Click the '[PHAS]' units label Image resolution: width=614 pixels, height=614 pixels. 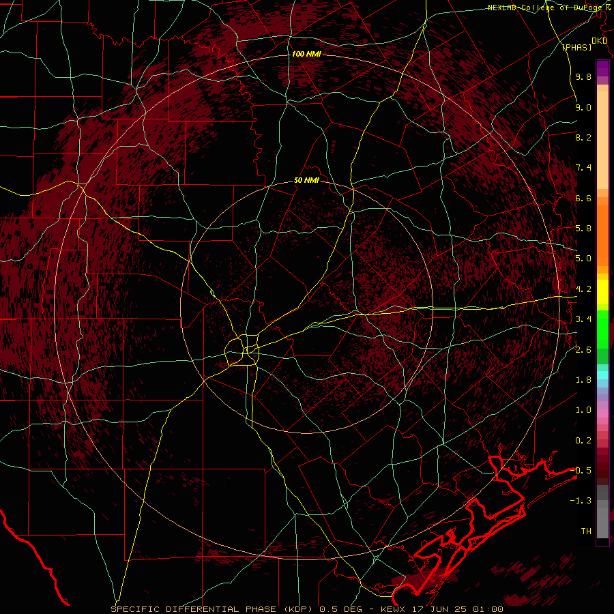576,47
